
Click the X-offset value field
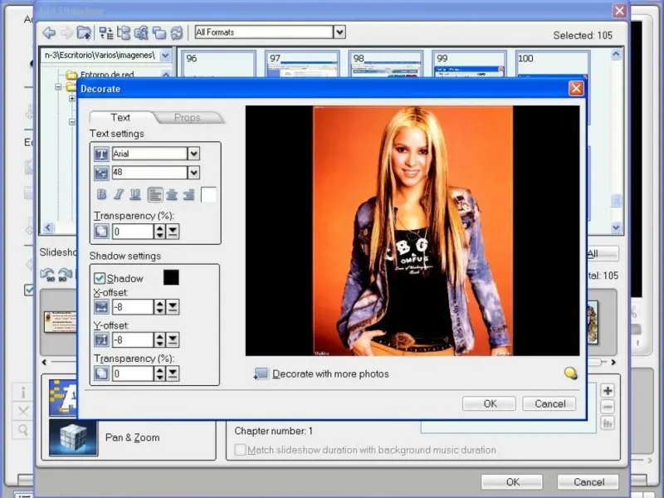tap(133, 307)
